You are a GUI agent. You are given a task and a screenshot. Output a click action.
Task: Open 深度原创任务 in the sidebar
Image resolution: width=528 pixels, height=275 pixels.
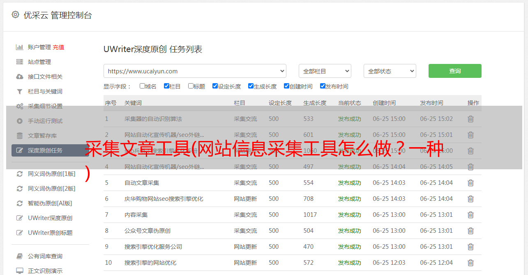[50, 150]
